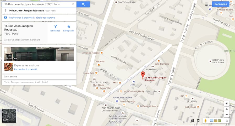Click the my-location target button

[227, 103]
